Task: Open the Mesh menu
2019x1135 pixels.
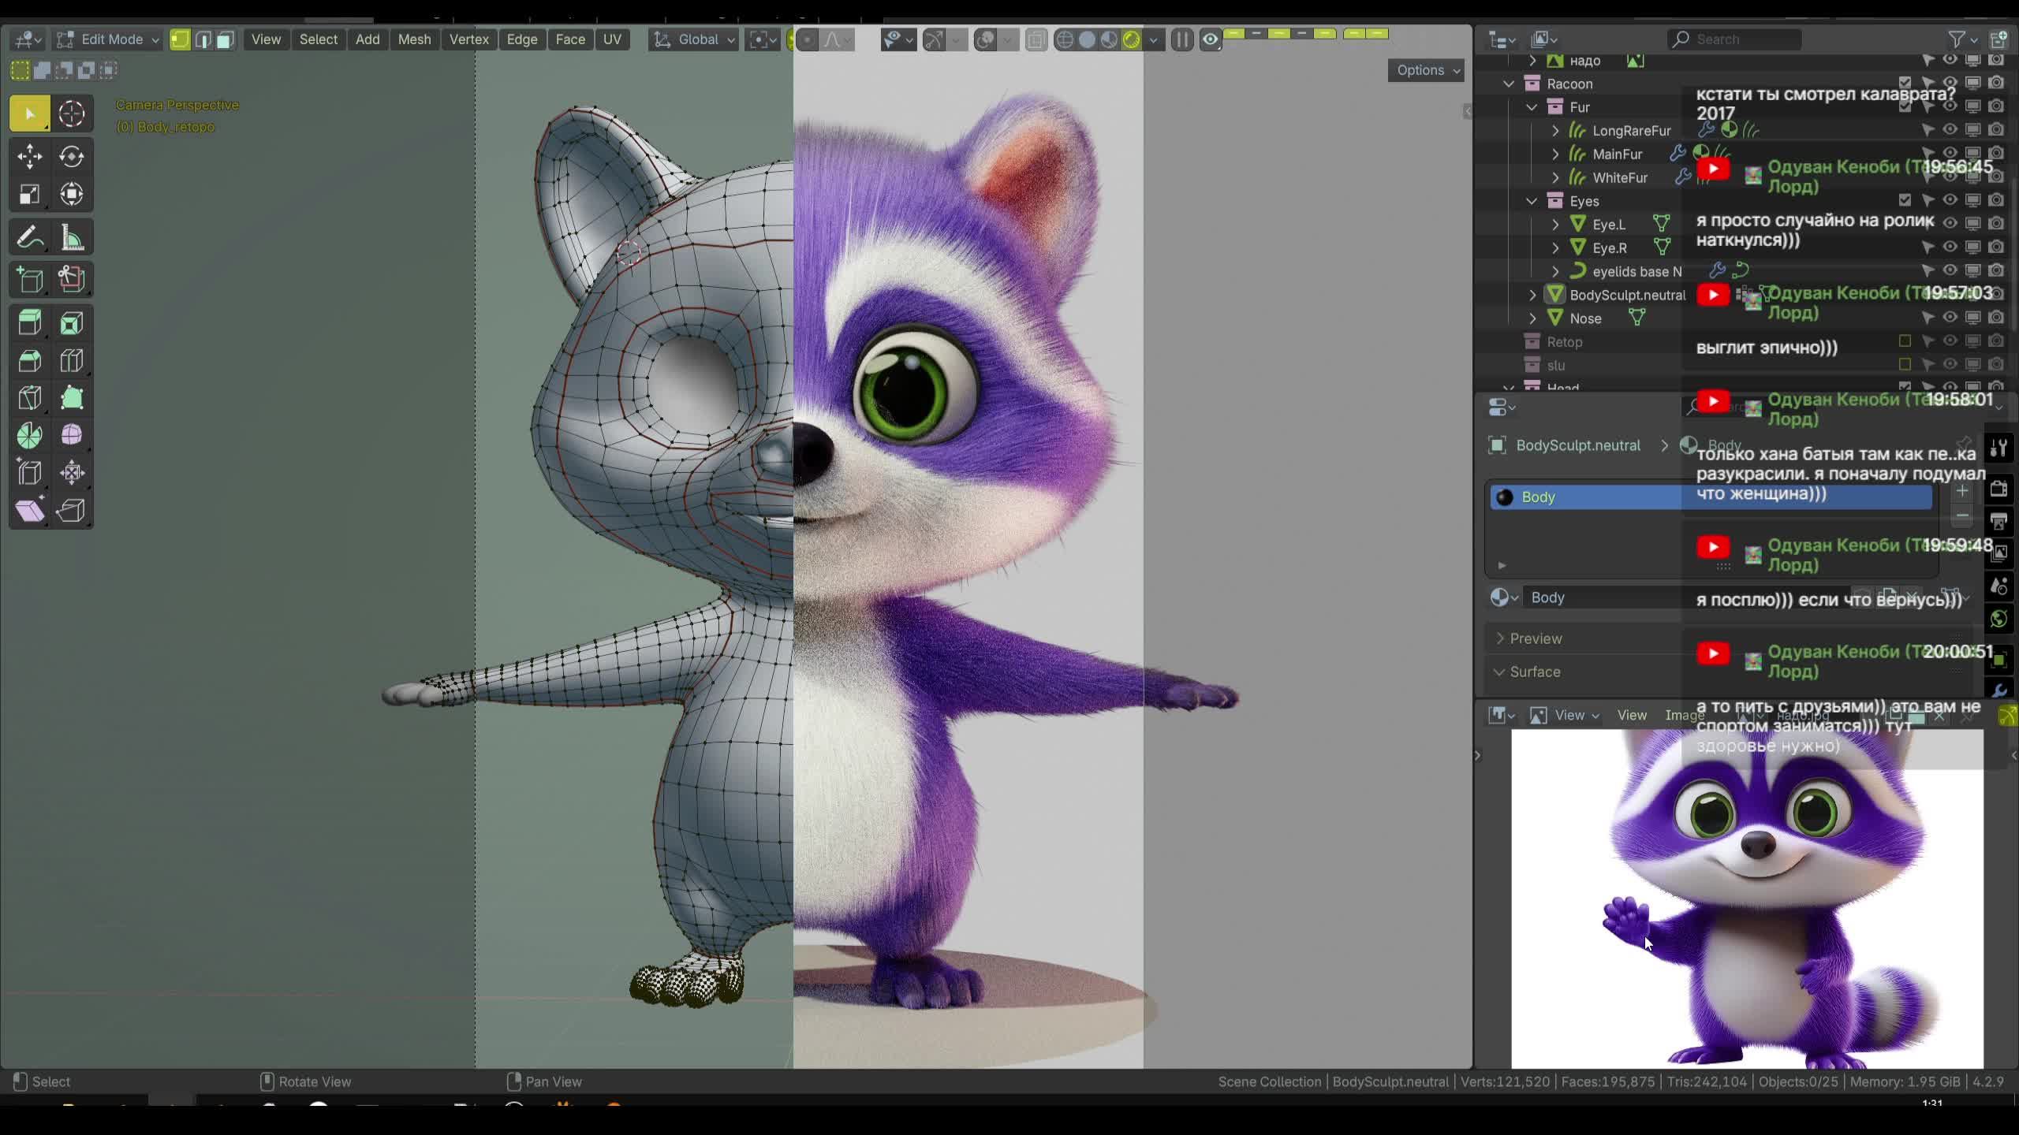Action: [414, 39]
